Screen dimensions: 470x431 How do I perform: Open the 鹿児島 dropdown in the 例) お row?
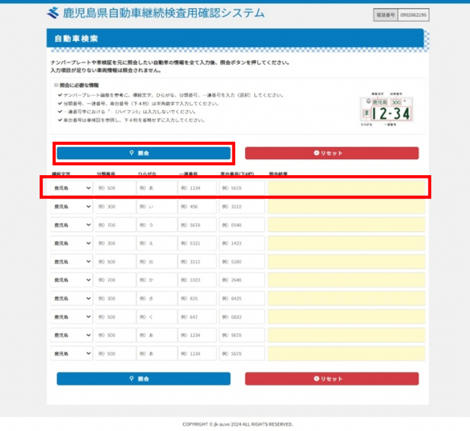pyautogui.click(x=71, y=262)
